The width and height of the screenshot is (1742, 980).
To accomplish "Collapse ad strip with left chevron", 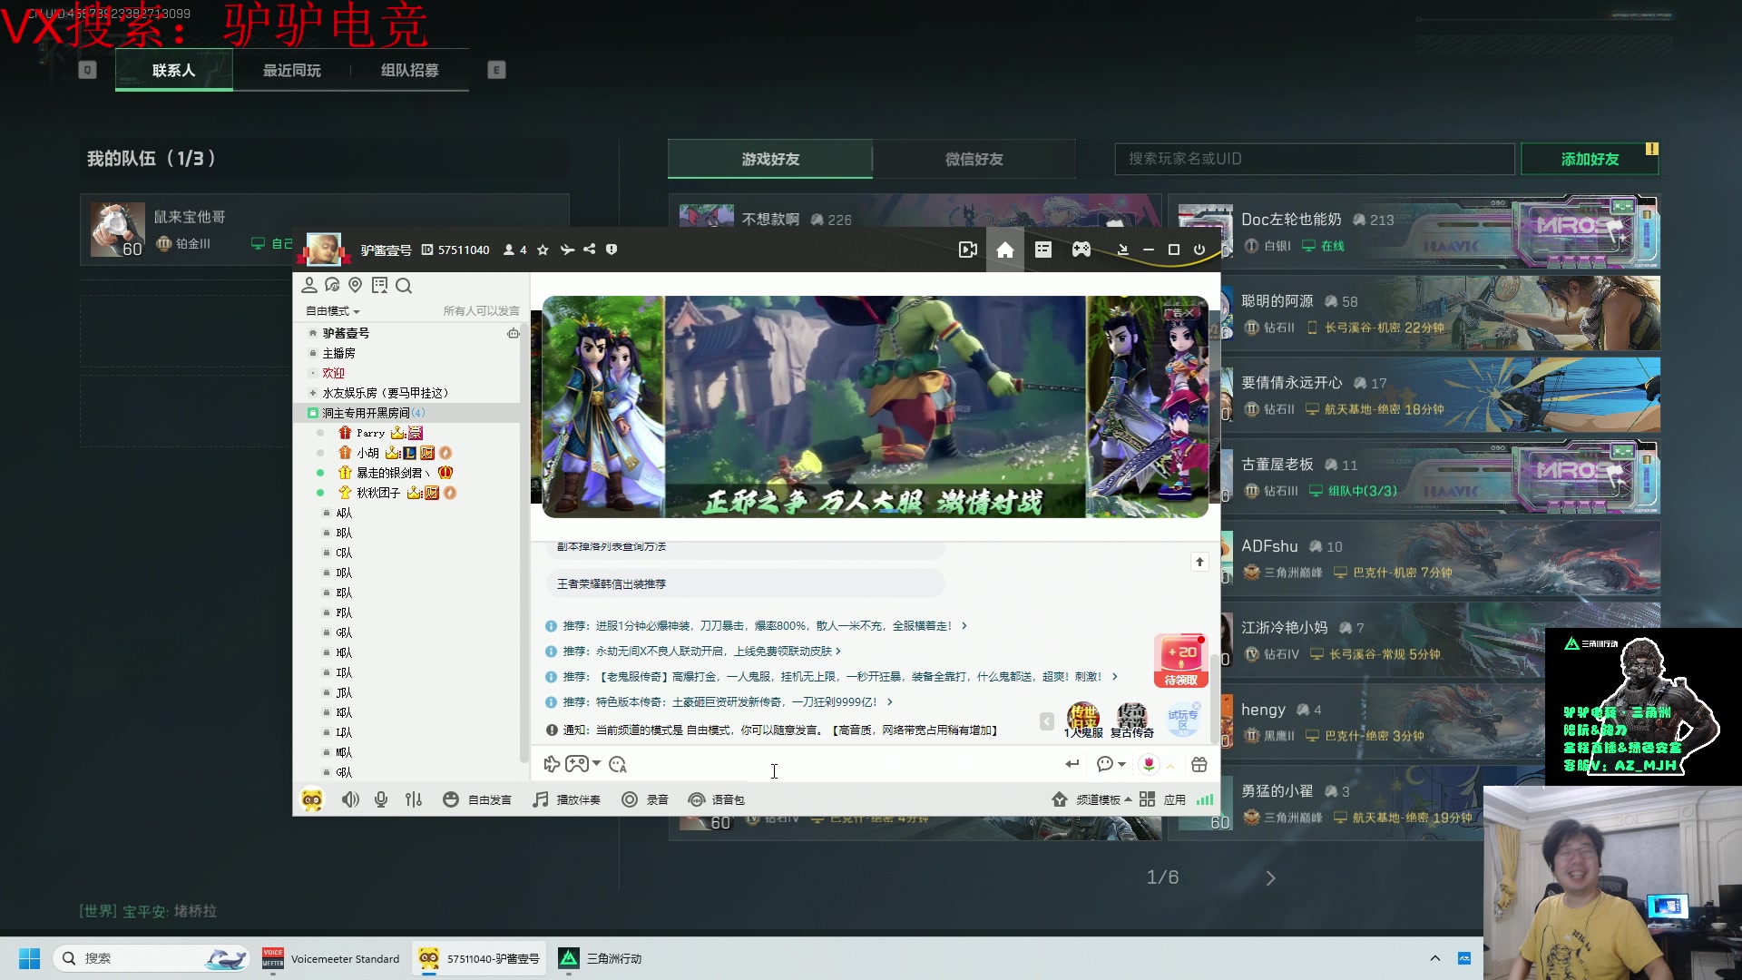I will 1047,720.
